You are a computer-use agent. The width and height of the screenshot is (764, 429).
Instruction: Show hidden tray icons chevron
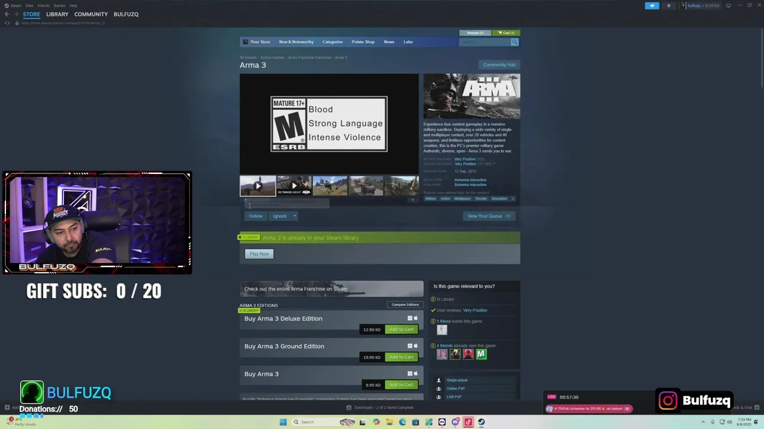tap(704, 422)
